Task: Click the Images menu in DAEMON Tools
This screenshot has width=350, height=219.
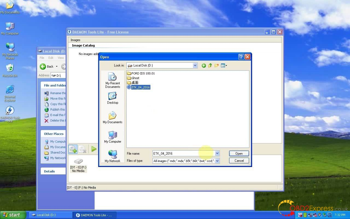Action: (x=75, y=40)
